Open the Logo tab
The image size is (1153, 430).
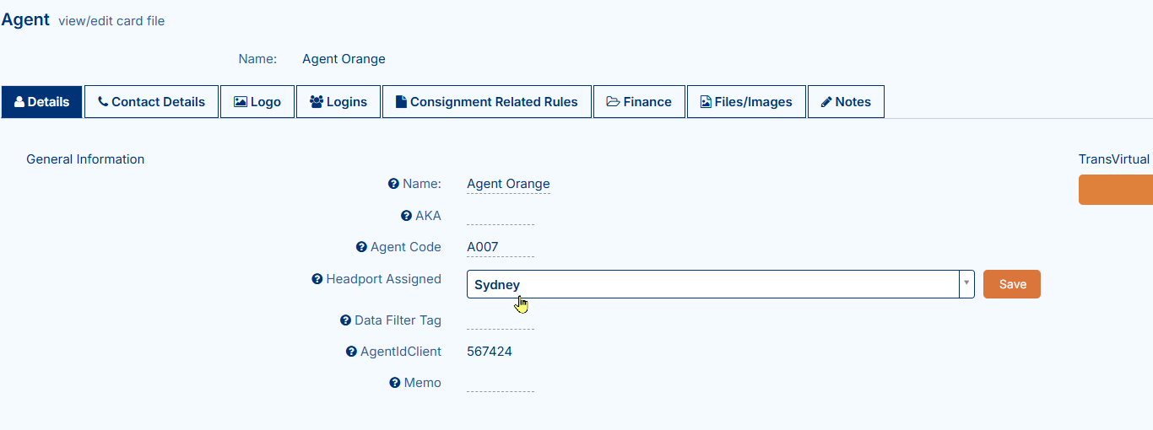(x=257, y=102)
